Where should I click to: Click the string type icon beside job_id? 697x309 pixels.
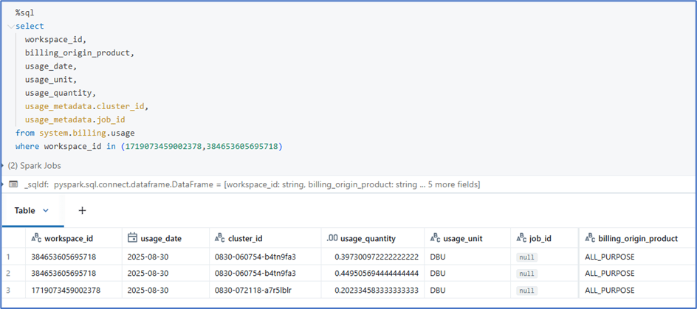click(521, 239)
